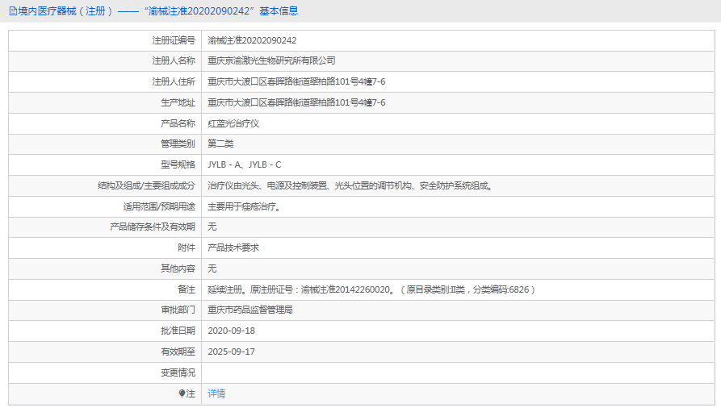Select the approval date 2020-09-18
Image resolution: width=721 pixels, height=412 pixels.
pos(231,331)
